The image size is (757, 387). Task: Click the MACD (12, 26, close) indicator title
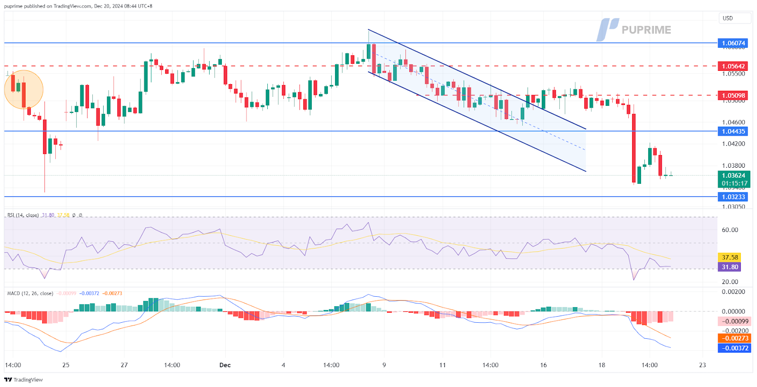pyautogui.click(x=30, y=293)
